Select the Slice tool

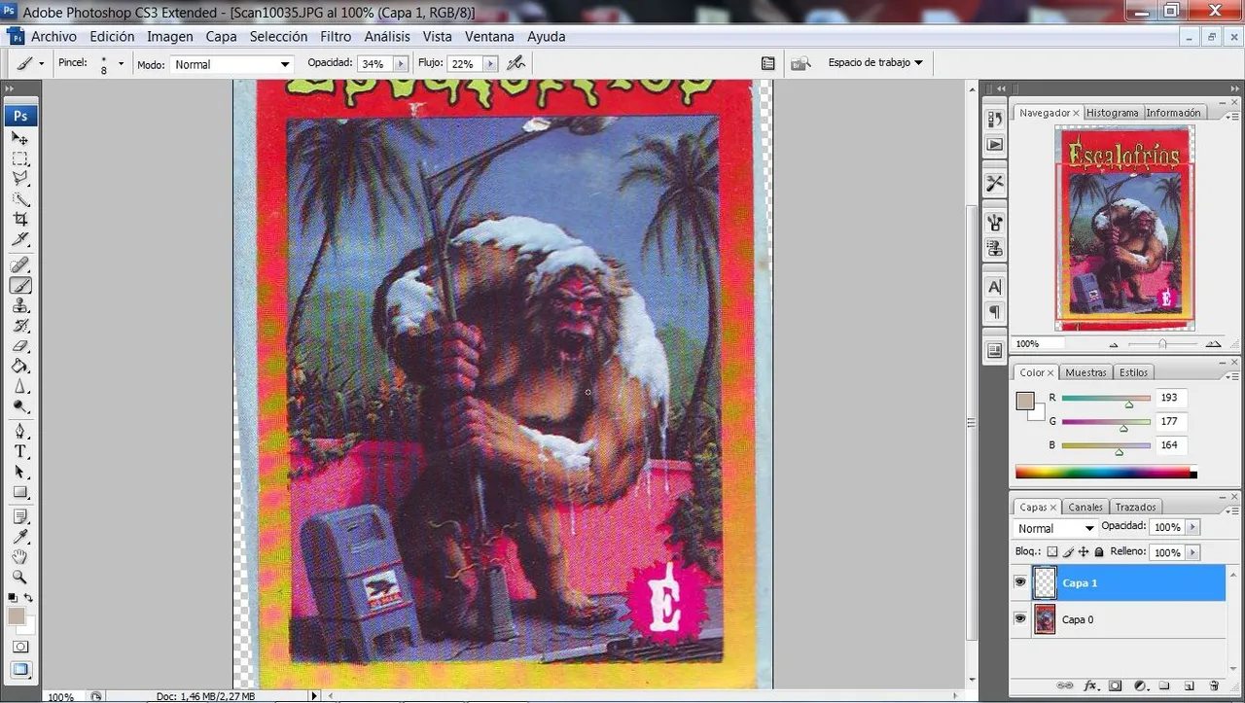coord(20,238)
